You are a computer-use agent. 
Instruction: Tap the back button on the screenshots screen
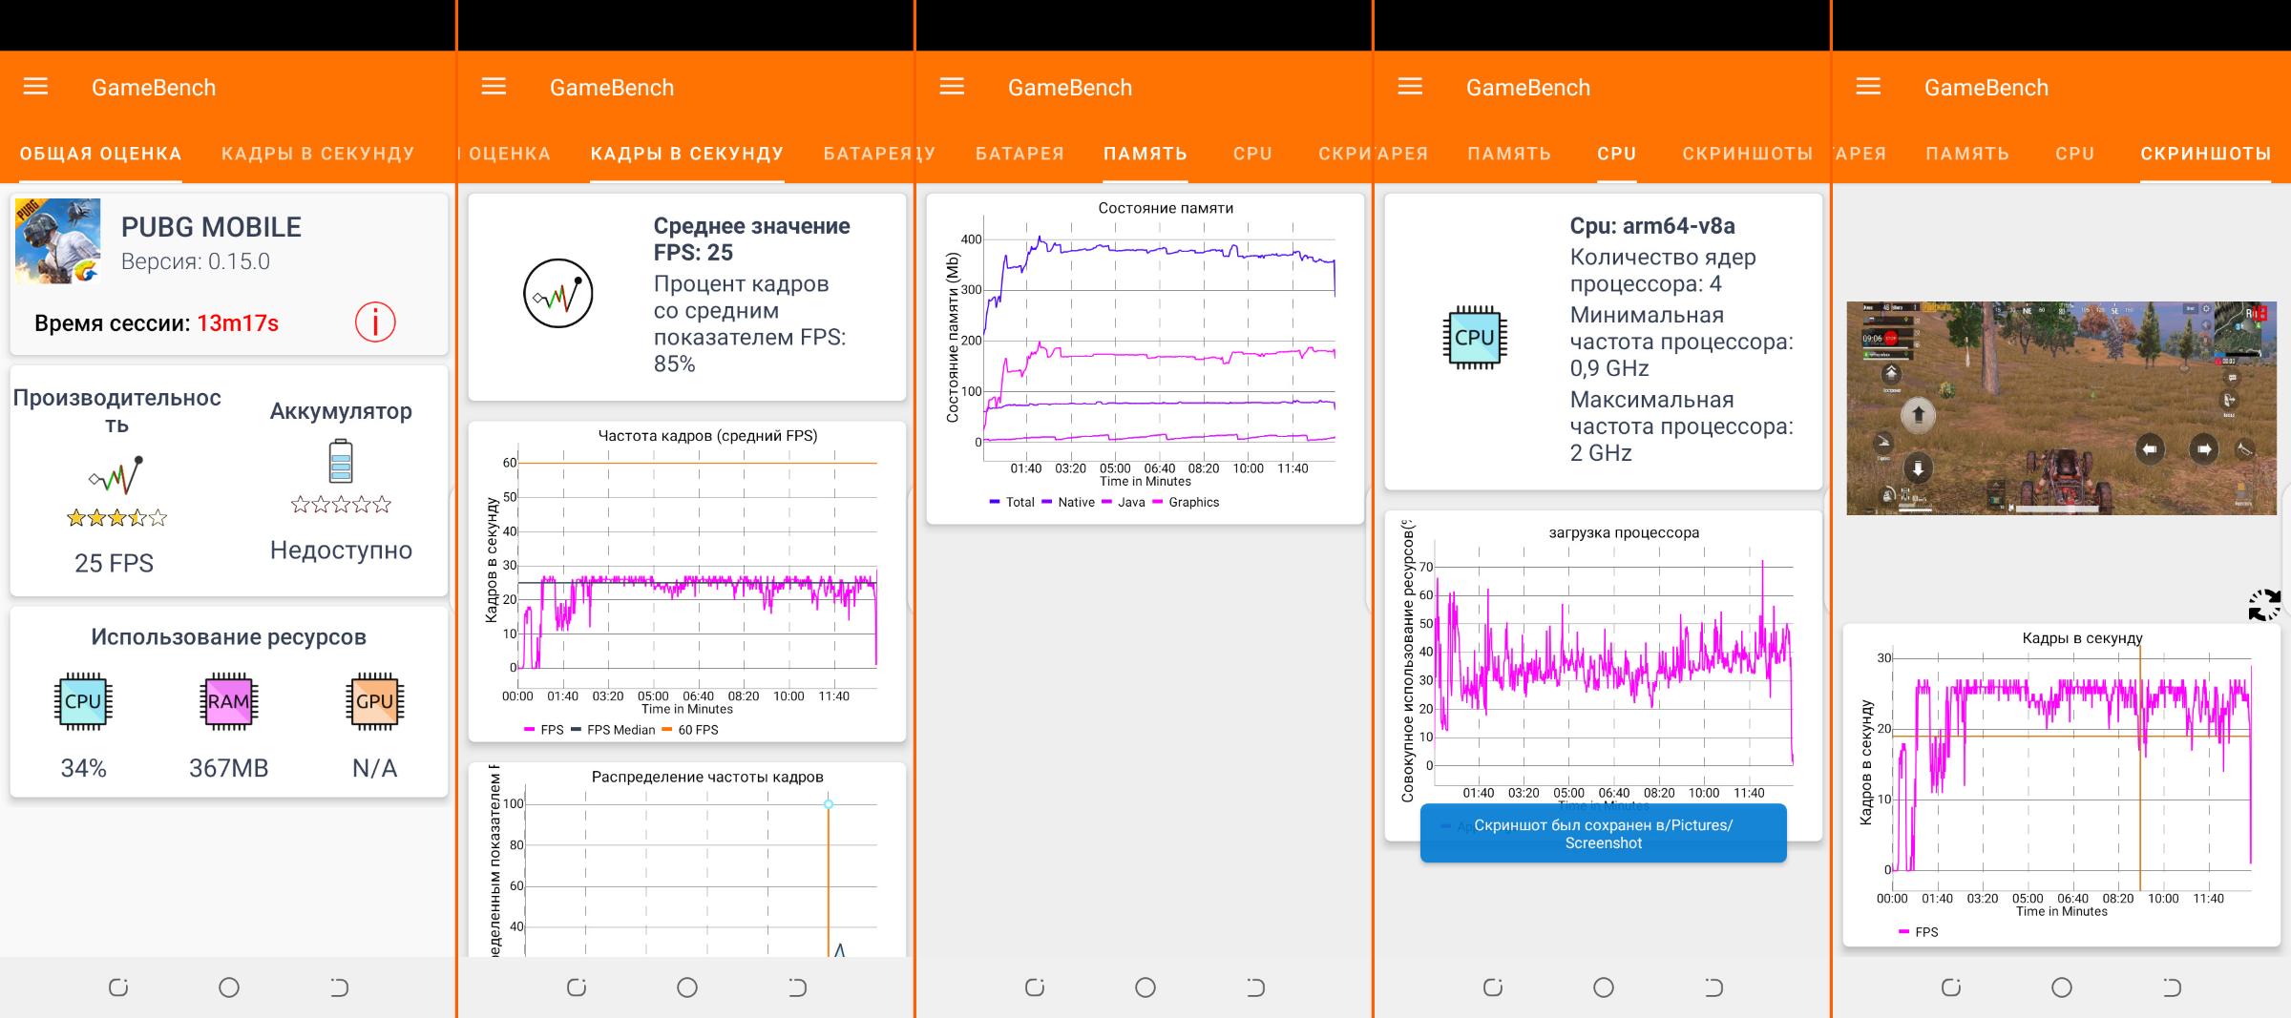tap(2173, 987)
